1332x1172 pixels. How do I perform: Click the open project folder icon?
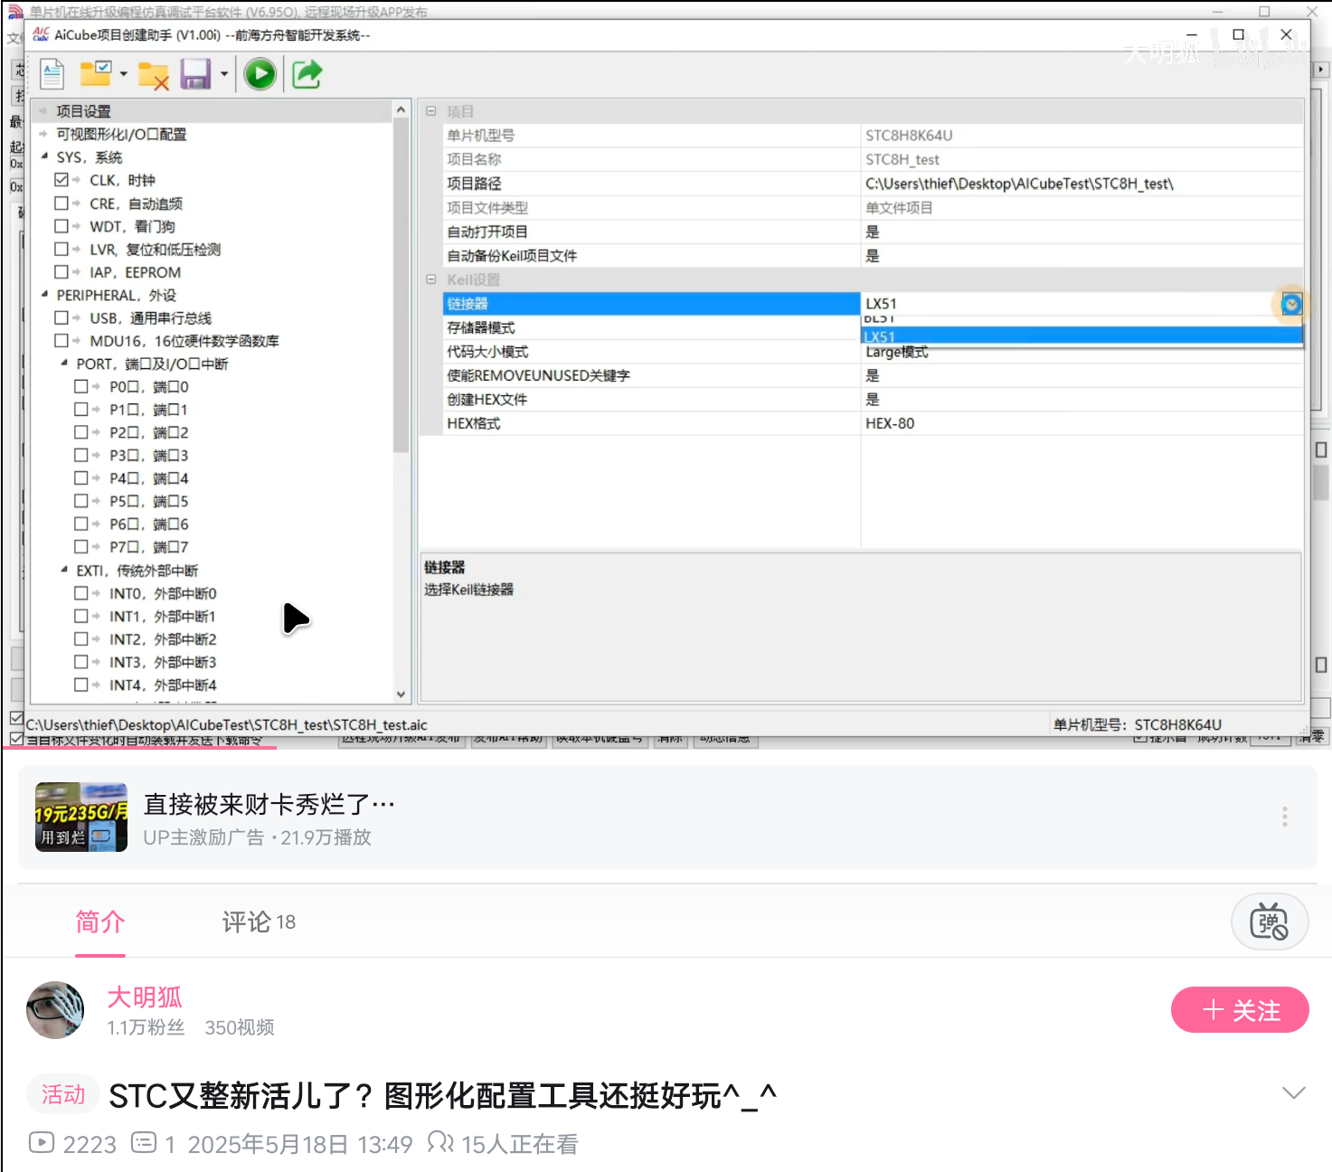pyautogui.click(x=95, y=73)
